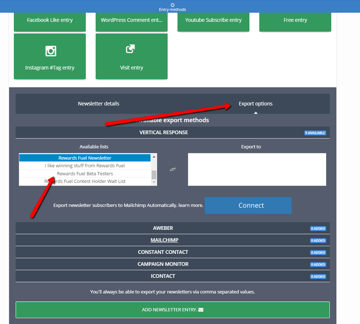Viewport: 360px width, 324px height.
Task: Select 'I like winning stuff from Rewards Fuel'
Action: click(85, 165)
